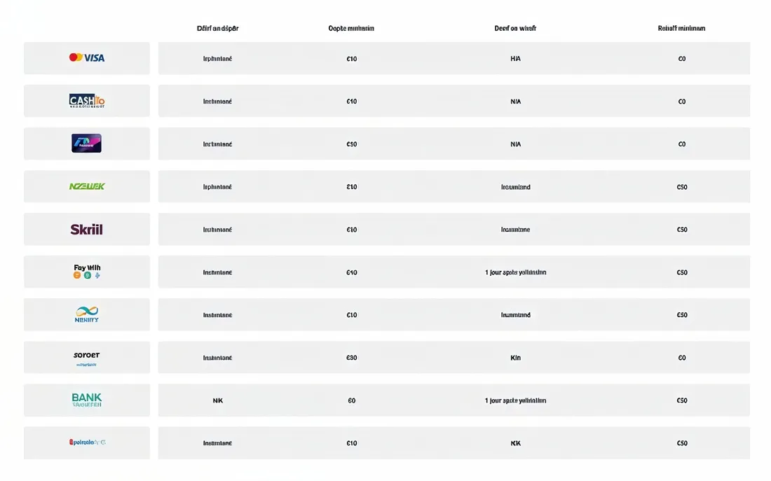Screen dimensions: 771x481
Task: Click the Pay With crypto coins logo
Action: [x=87, y=272]
